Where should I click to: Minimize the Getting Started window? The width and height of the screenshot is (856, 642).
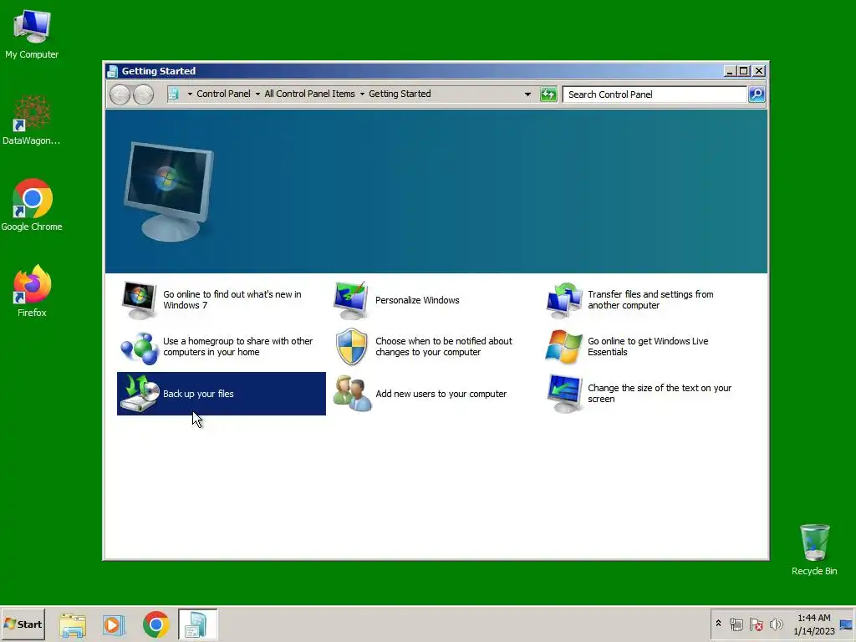pos(729,71)
